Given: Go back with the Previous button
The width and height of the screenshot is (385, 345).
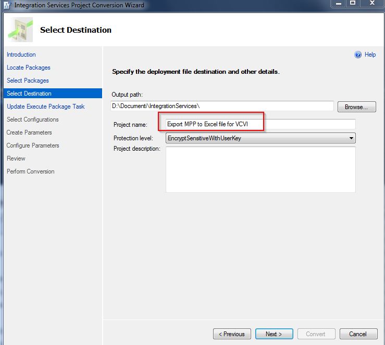Looking at the screenshot, I should click(232, 334).
